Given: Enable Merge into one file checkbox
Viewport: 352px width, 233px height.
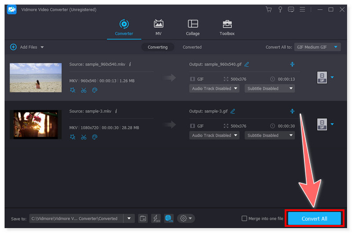Looking at the screenshot, I should 244,218.
